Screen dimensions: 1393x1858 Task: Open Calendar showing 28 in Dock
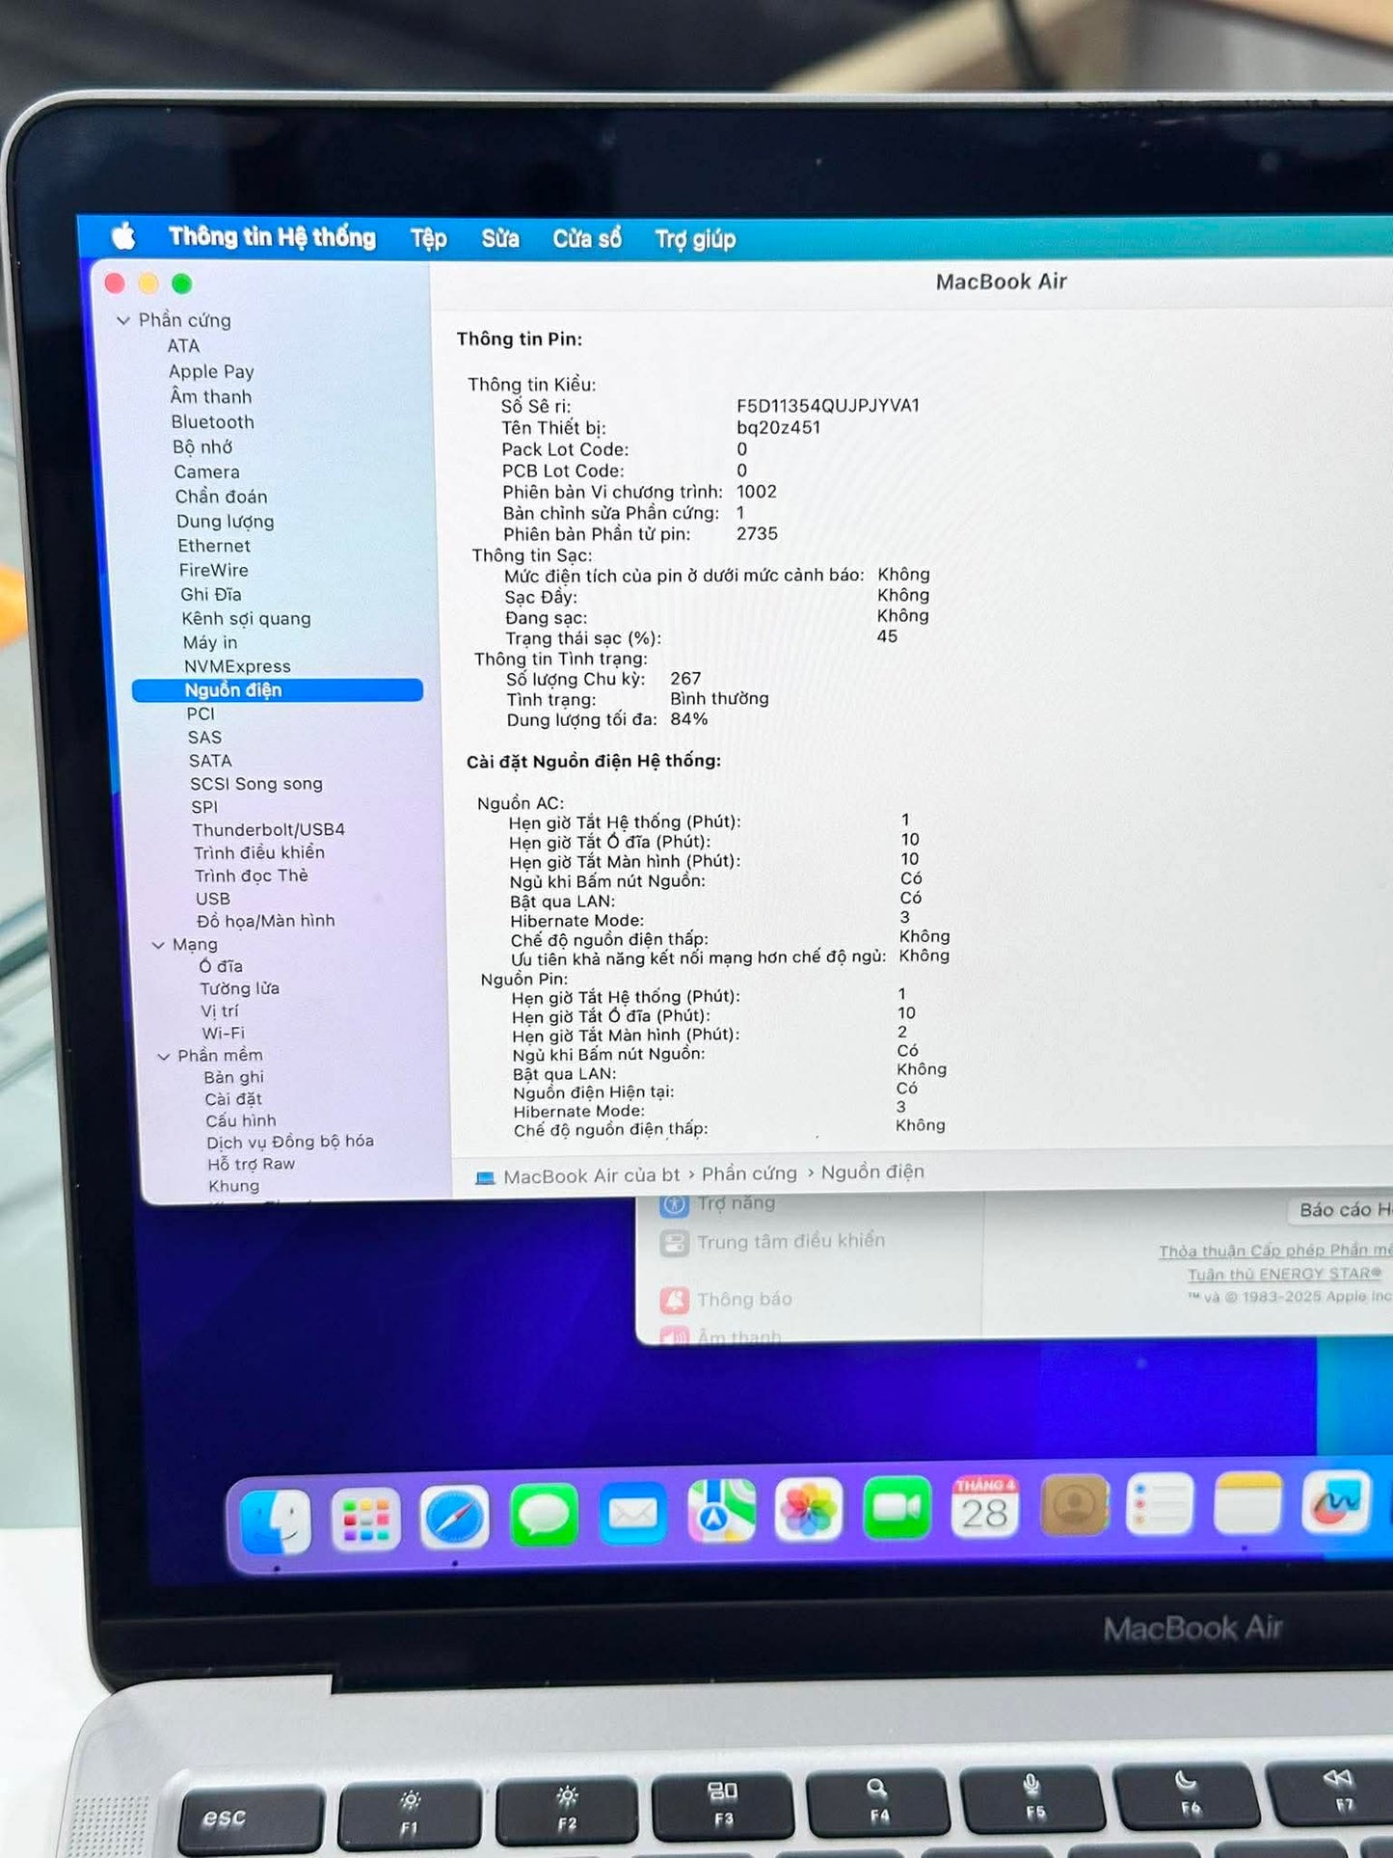tap(984, 1506)
